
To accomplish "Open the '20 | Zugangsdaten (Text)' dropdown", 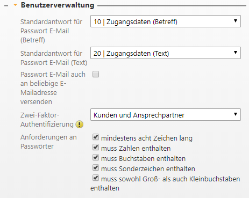I will pos(166,53).
